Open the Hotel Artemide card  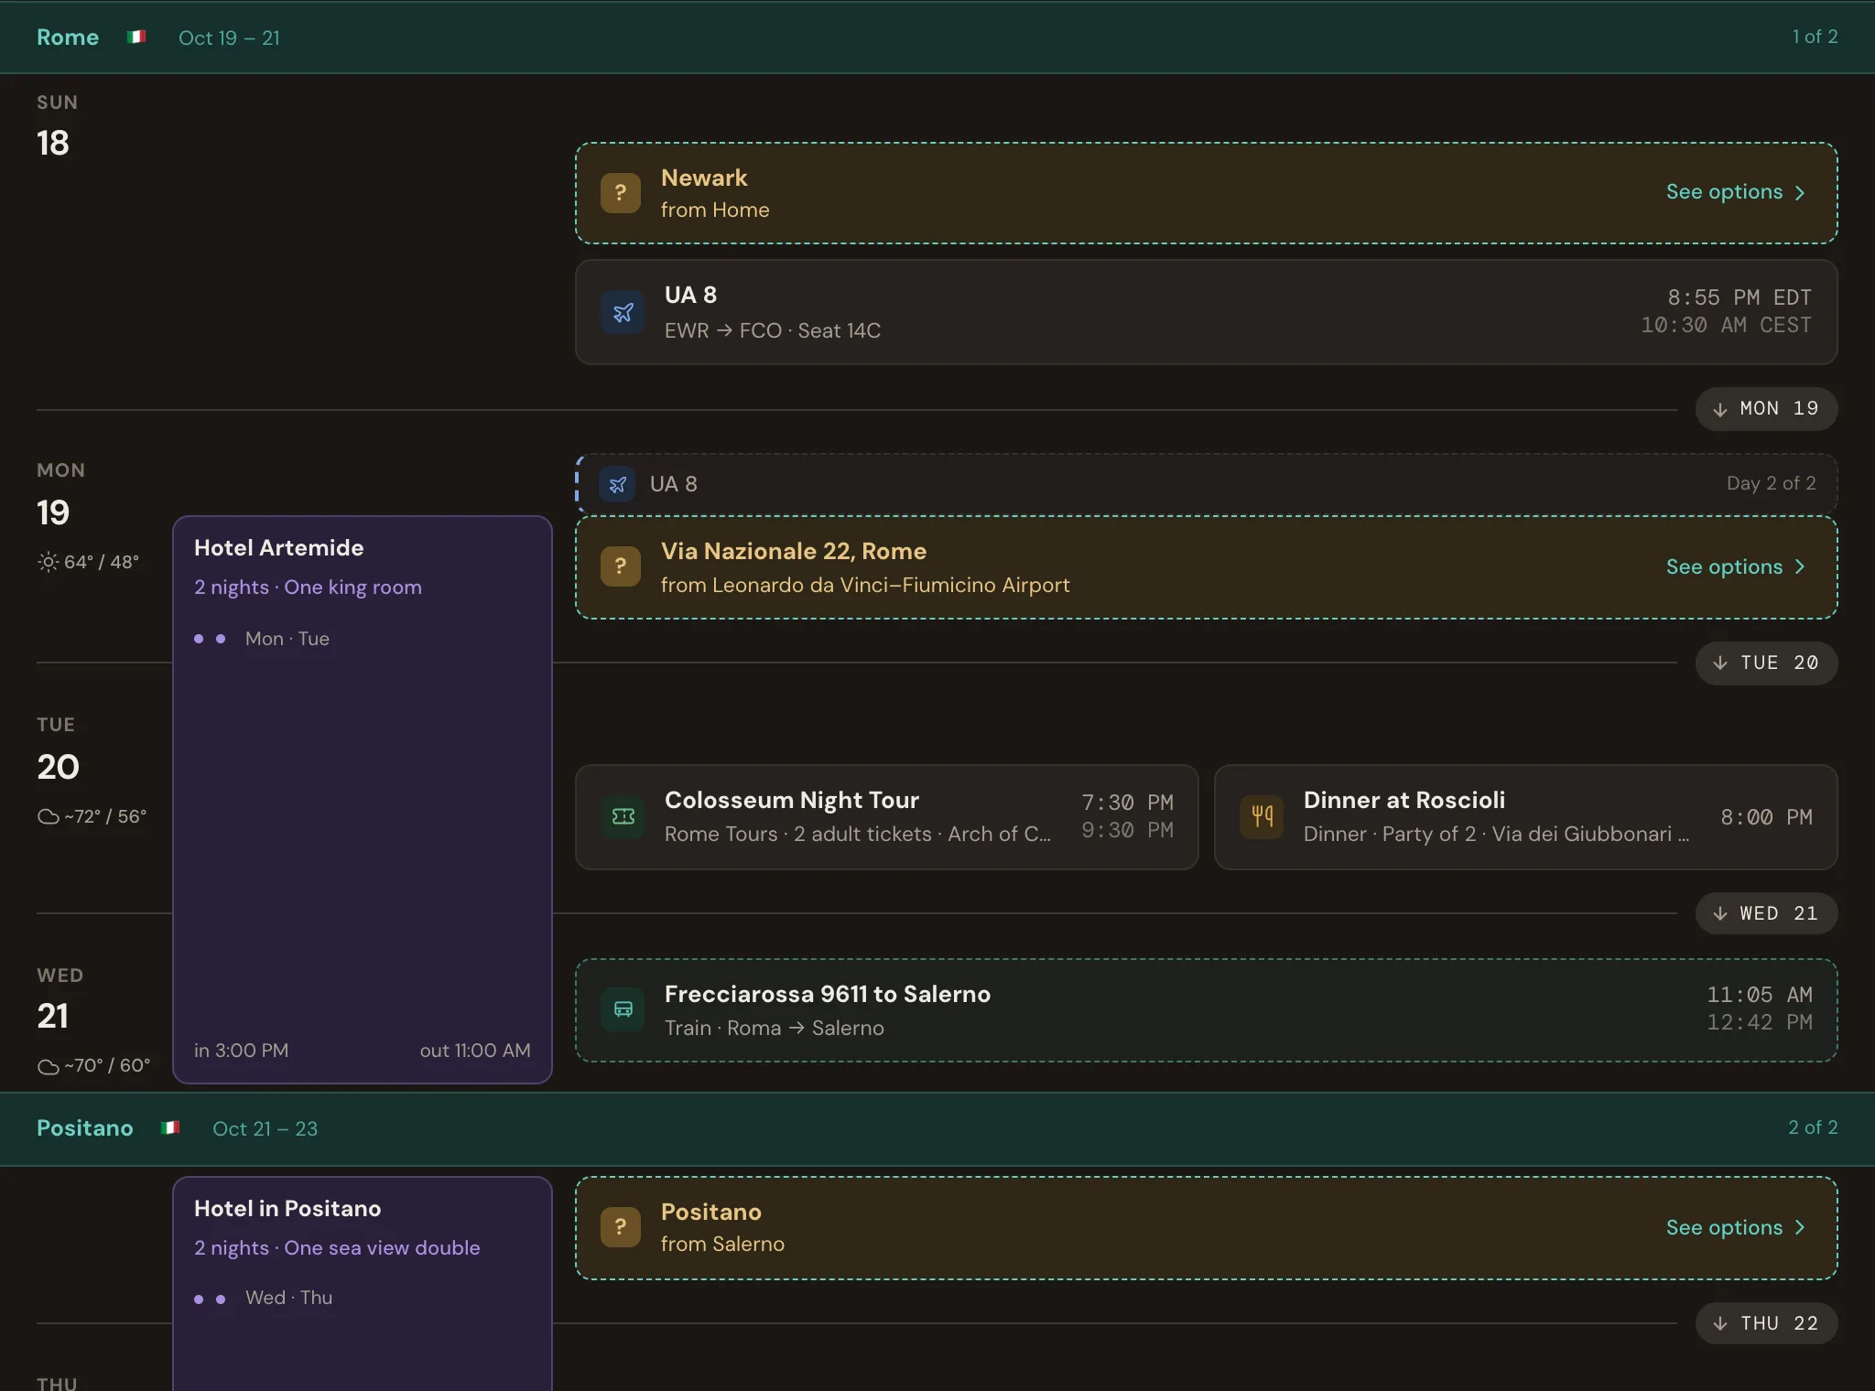pos(363,800)
